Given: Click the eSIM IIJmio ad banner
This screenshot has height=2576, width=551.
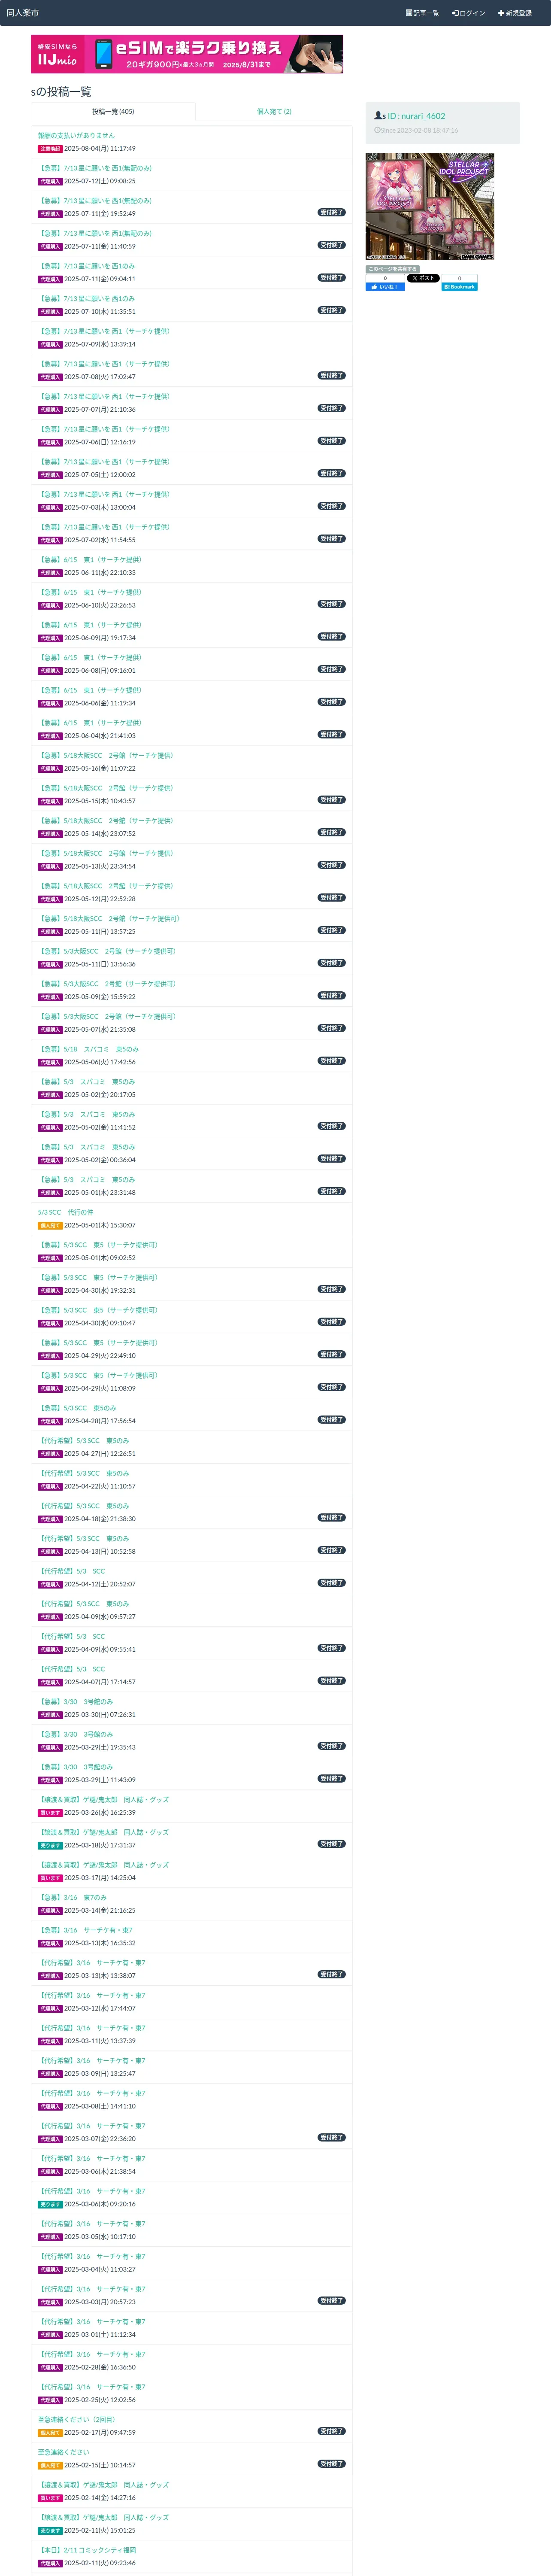Looking at the screenshot, I should (187, 54).
